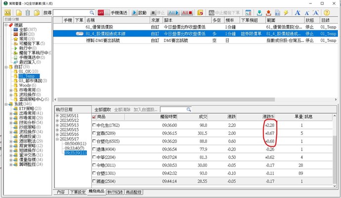This screenshot has height=198, width=341.
Task: Click the trash can delete icon
Action: (28, 12)
